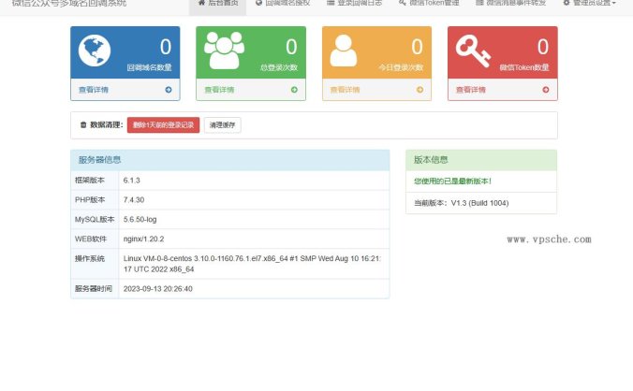633x391 pixels.
Task: Click the red arrow circle icon in 微信Token数量 footer
Action: pos(546,90)
